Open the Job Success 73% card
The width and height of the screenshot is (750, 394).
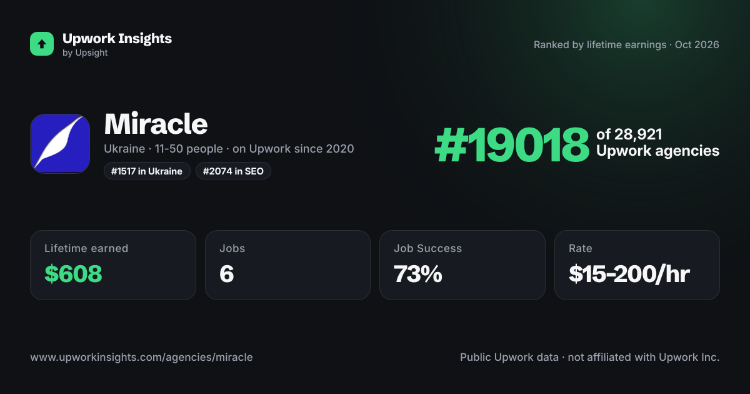(462, 265)
